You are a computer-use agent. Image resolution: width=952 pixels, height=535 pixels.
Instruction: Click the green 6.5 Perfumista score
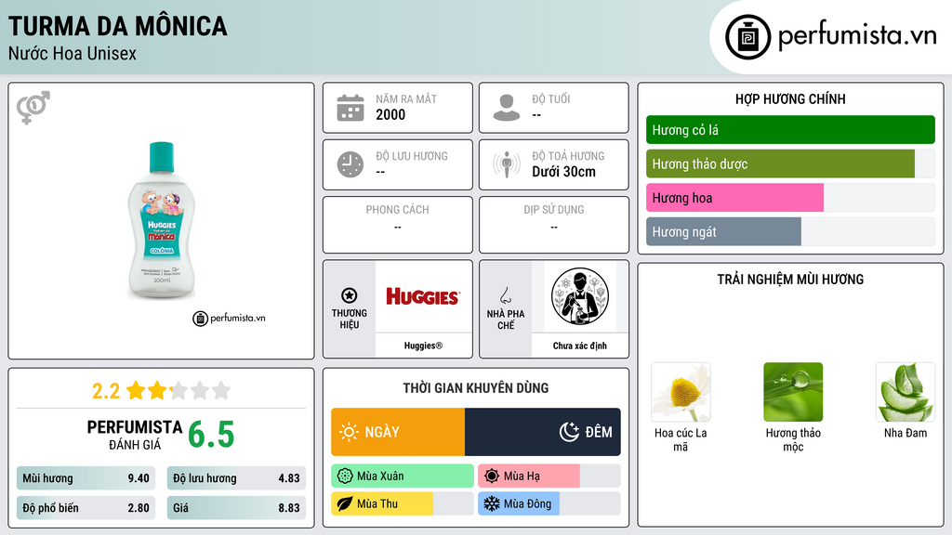[x=211, y=435]
